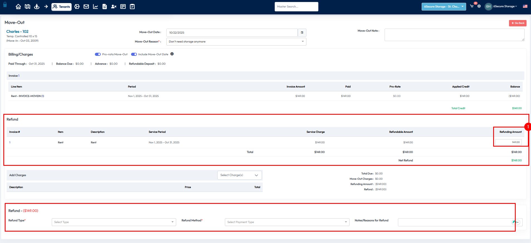Click the calendar icon beside Move-Out Date
This screenshot has width=531, height=243.
(302, 32)
